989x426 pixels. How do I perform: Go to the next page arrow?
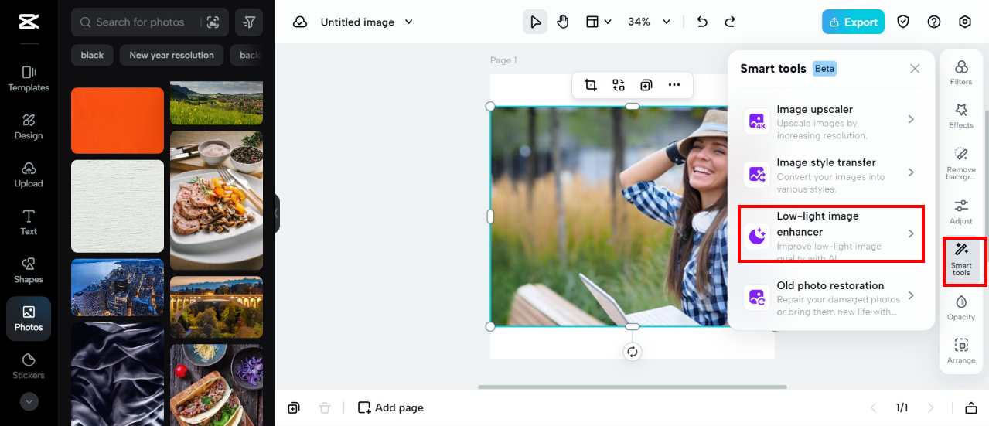[930, 407]
